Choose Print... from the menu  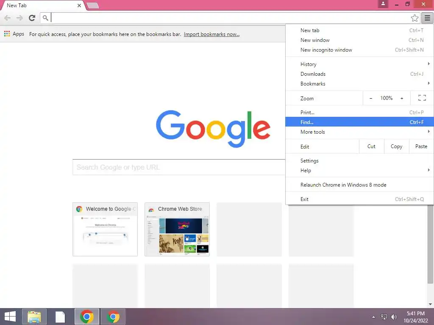point(359,113)
